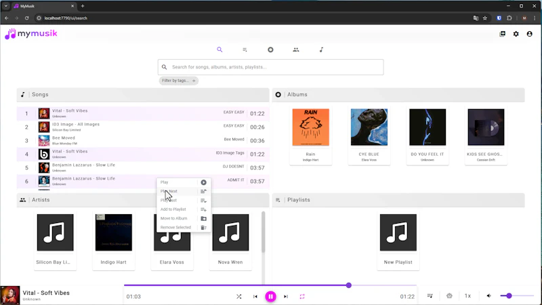Toggle repeat mode

click(x=302, y=296)
